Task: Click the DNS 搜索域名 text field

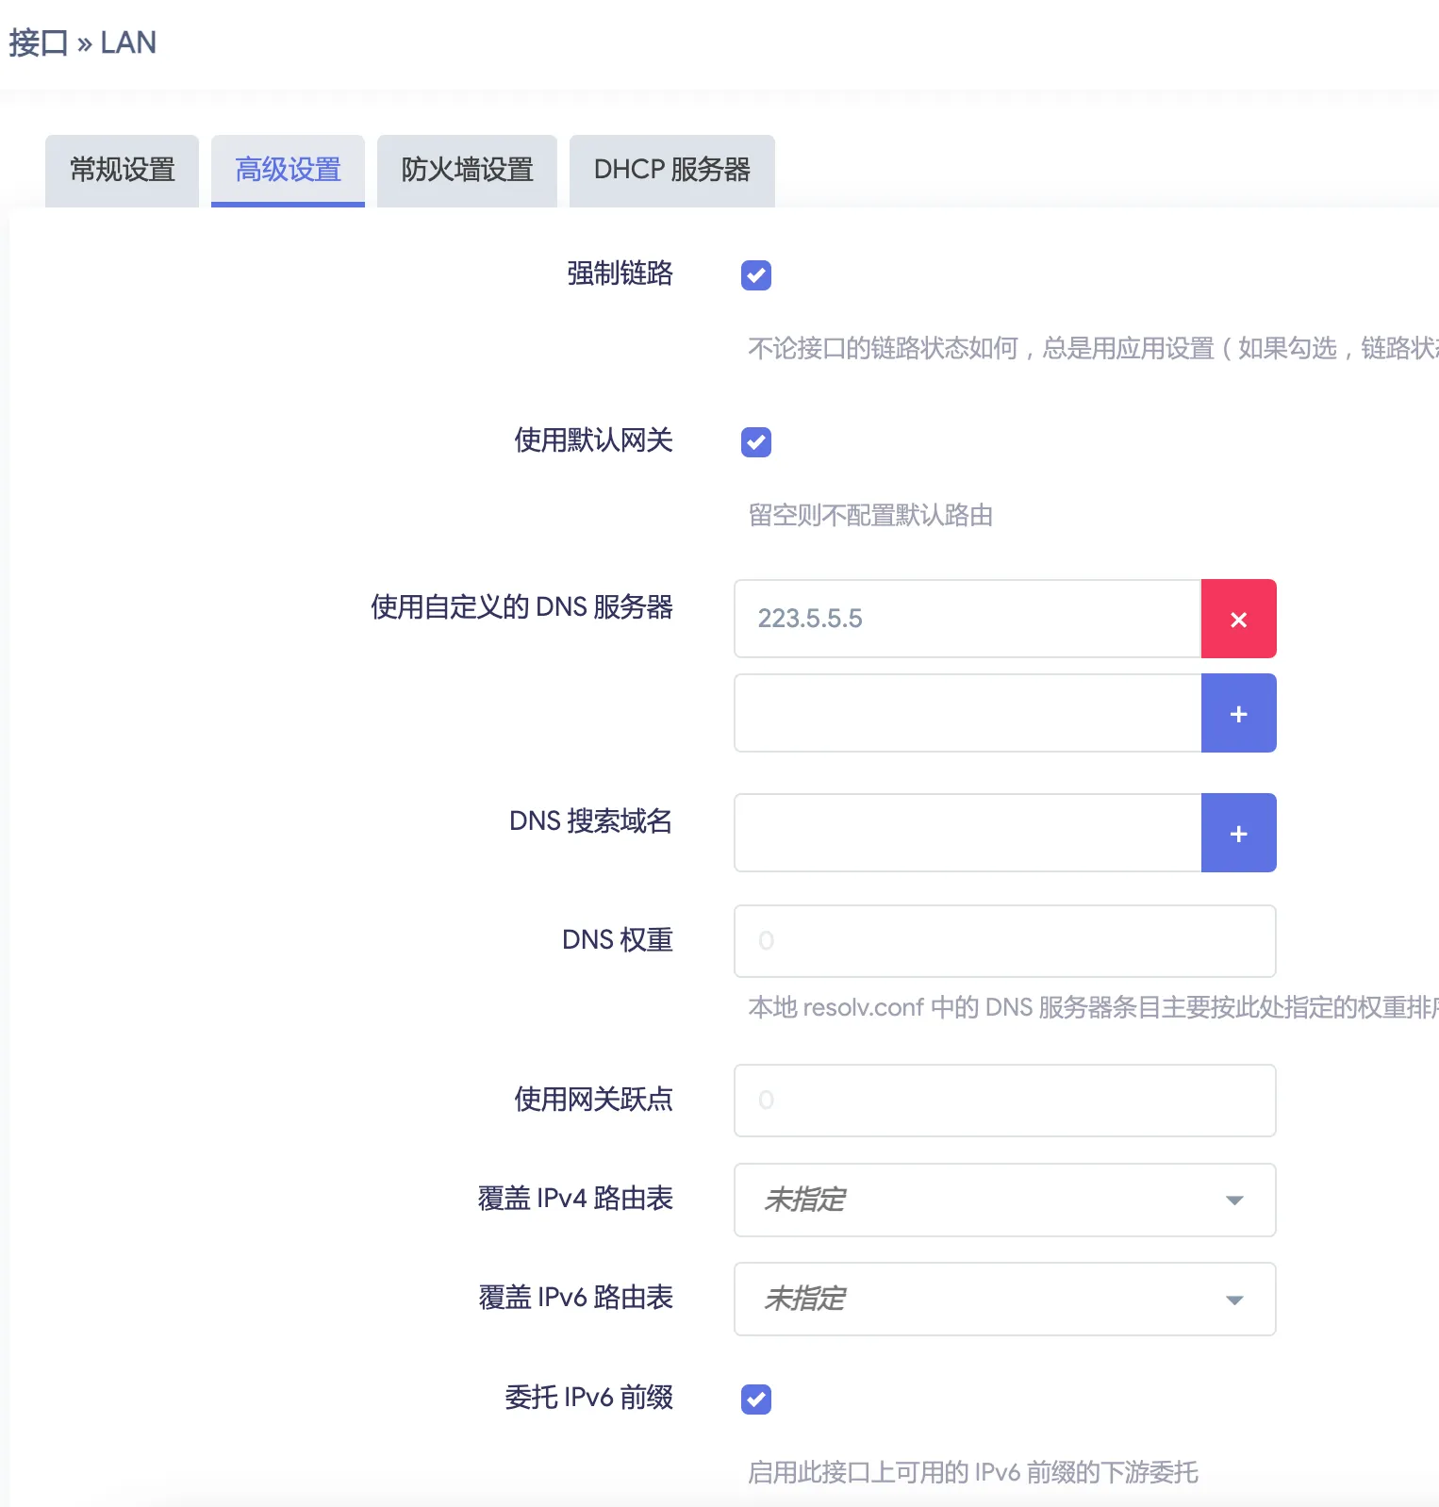Action: (967, 834)
